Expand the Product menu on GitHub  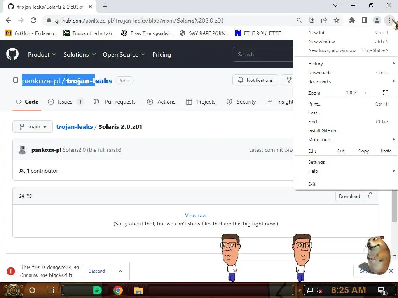[x=42, y=54]
